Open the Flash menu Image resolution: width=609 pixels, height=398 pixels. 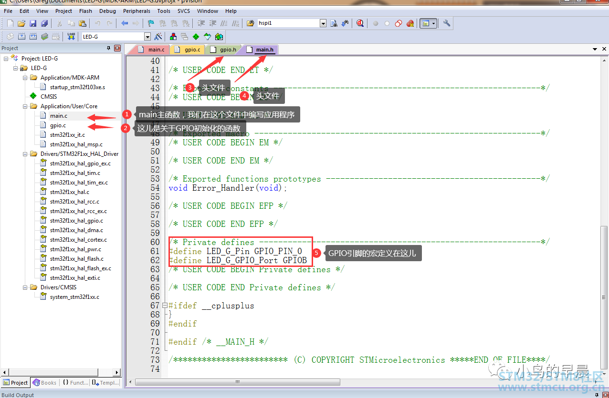(x=86, y=10)
